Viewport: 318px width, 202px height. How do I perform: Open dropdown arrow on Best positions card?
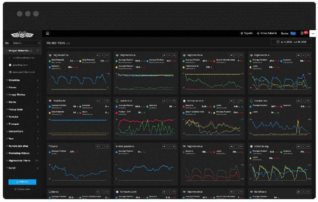pos(174,147)
